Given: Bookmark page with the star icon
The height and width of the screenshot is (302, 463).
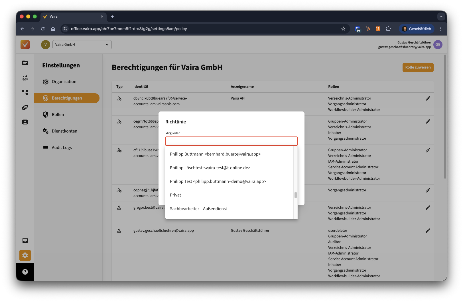Looking at the screenshot, I should click(343, 29).
